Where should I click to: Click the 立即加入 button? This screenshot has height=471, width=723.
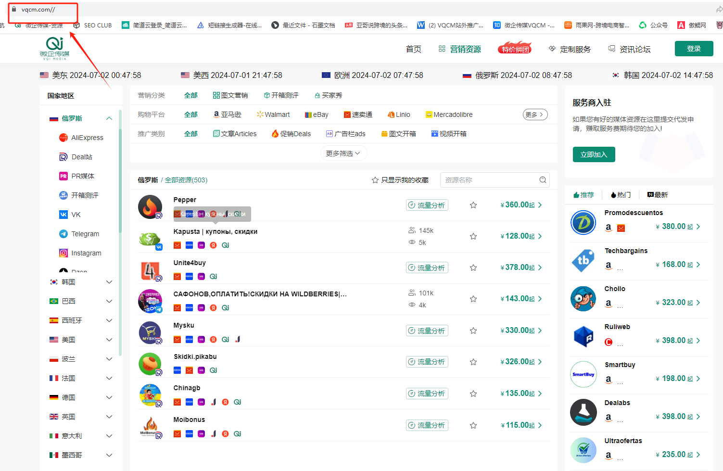[594, 154]
